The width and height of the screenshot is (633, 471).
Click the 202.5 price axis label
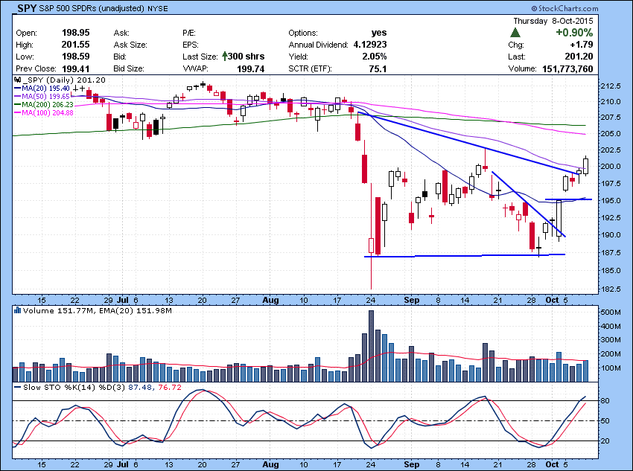[611, 150]
